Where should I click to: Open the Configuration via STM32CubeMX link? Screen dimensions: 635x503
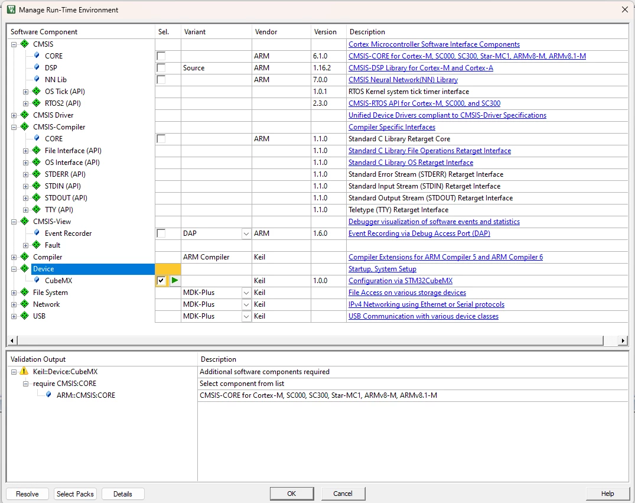pyautogui.click(x=400, y=281)
